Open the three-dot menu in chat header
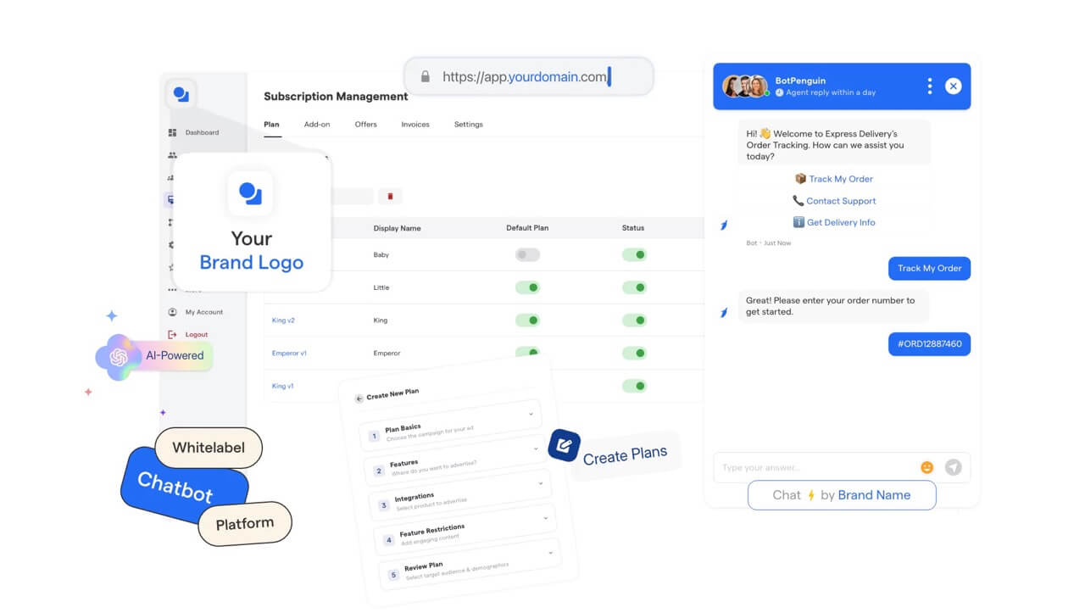 click(929, 86)
